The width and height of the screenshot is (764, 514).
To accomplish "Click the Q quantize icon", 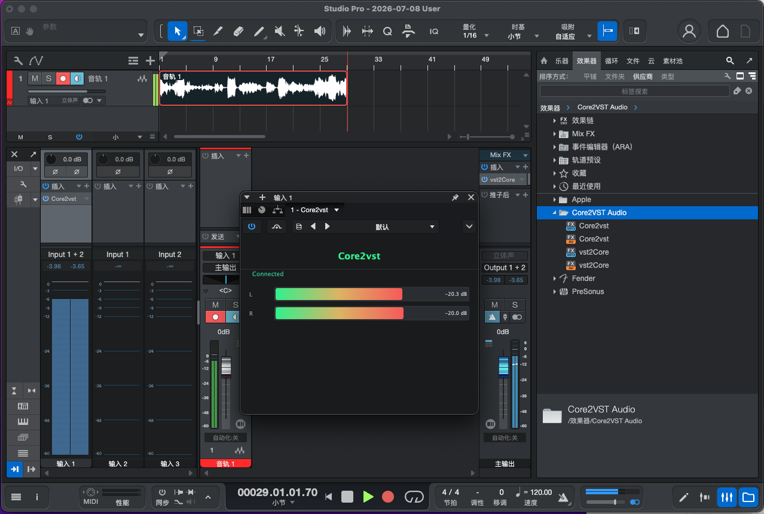I will [x=387, y=31].
